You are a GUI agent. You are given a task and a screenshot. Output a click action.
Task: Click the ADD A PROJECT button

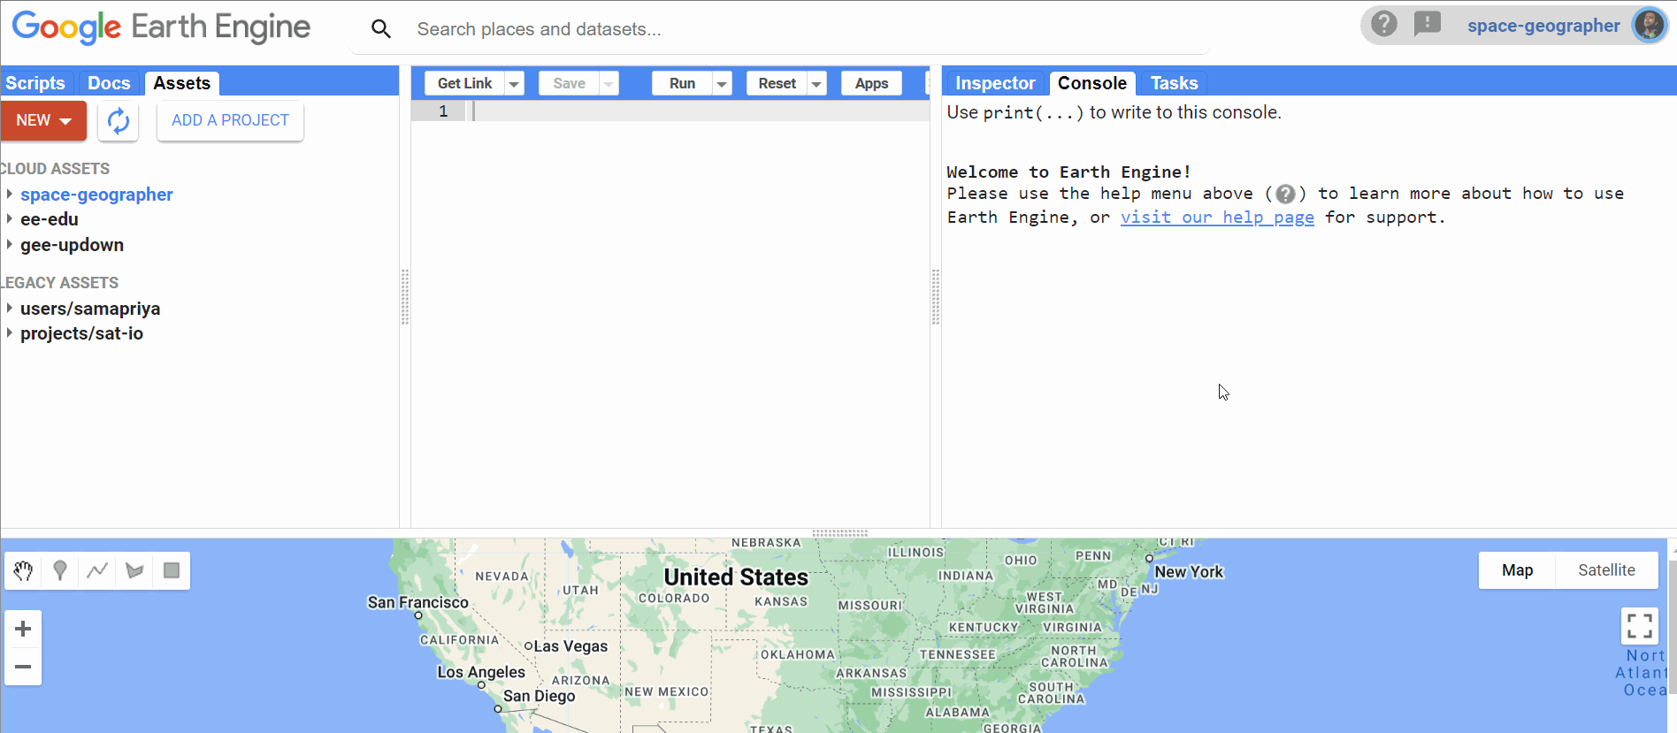click(x=230, y=120)
